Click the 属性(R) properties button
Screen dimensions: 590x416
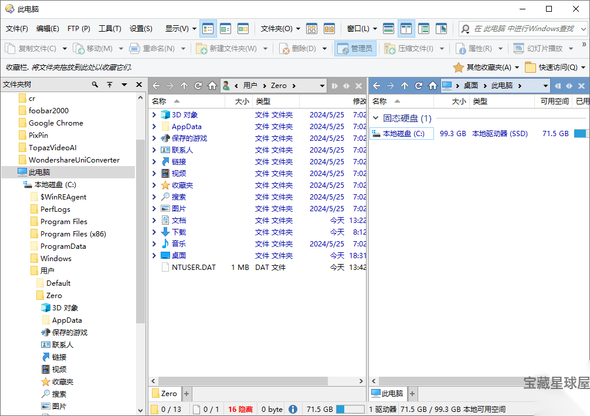[474, 49]
